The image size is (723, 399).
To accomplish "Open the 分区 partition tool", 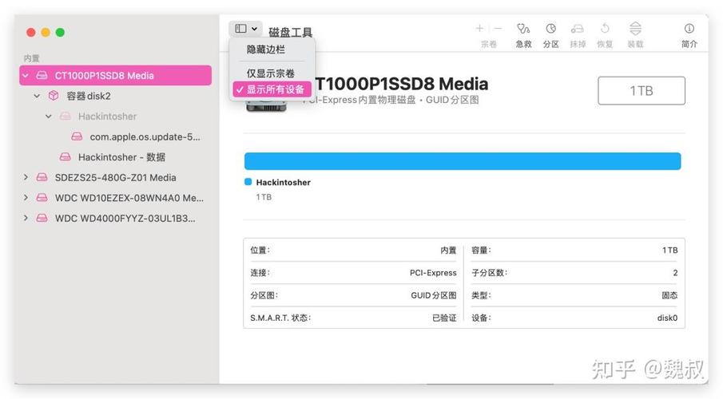I will [x=551, y=35].
